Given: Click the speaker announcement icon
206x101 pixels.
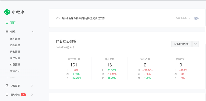Looking at the screenshot, I should (x=58, y=18).
